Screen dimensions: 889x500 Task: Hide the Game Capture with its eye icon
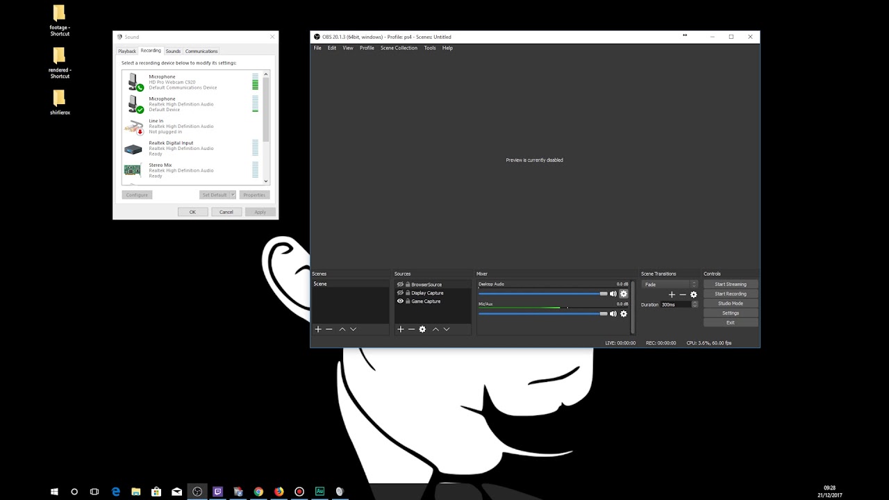coord(400,301)
